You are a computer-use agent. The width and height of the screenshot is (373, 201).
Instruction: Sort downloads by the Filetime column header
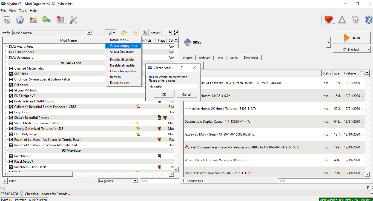(354, 73)
